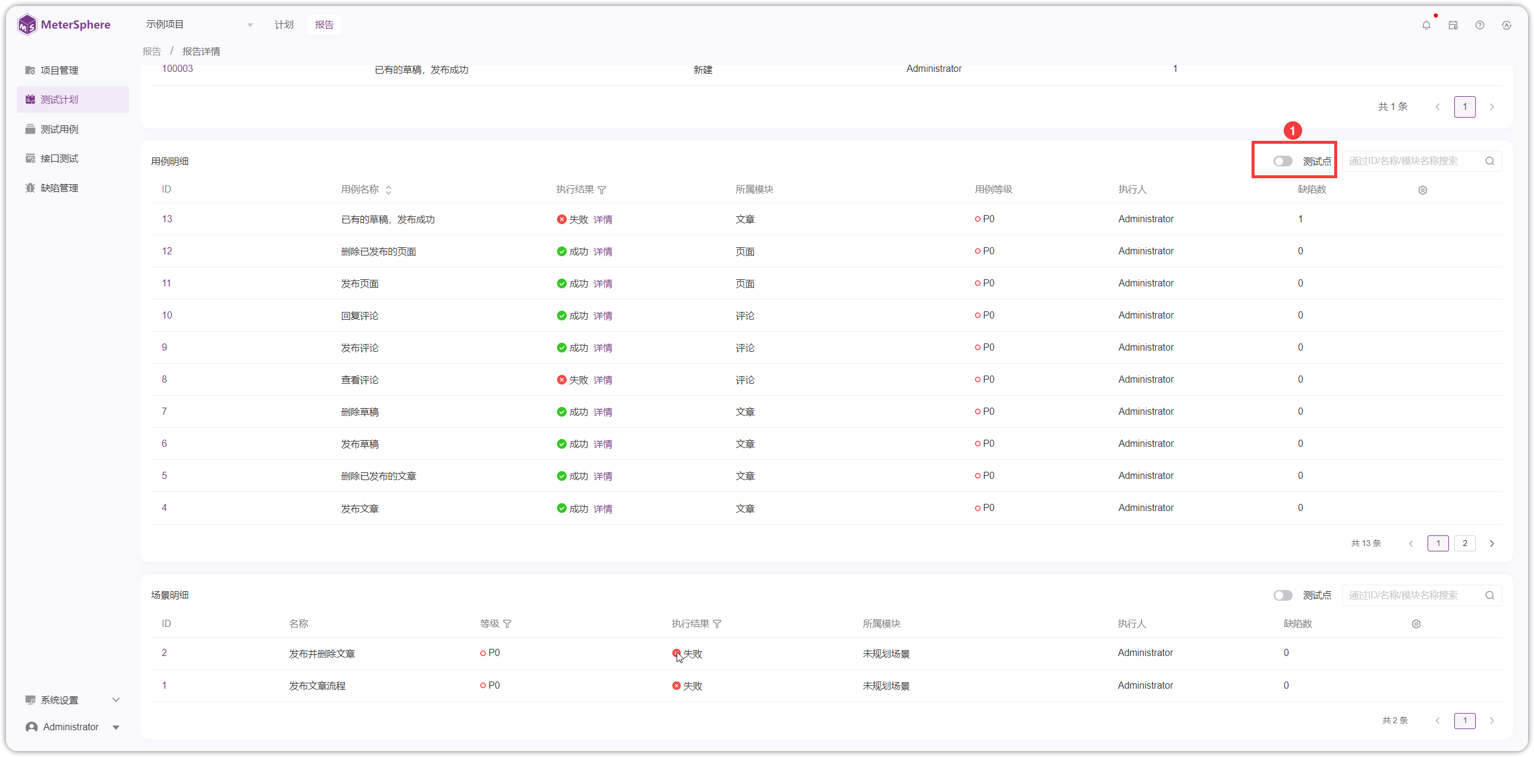Open 测试计划 in the sidebar
The width and height of the screenshot is (1534, 757).
point(73,99)
